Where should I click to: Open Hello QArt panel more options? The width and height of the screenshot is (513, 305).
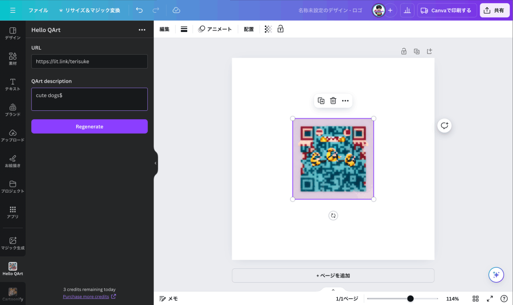click(142, 30)
